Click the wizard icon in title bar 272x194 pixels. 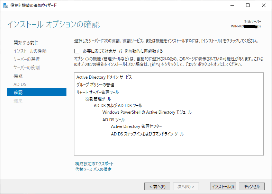coord(6,6)
